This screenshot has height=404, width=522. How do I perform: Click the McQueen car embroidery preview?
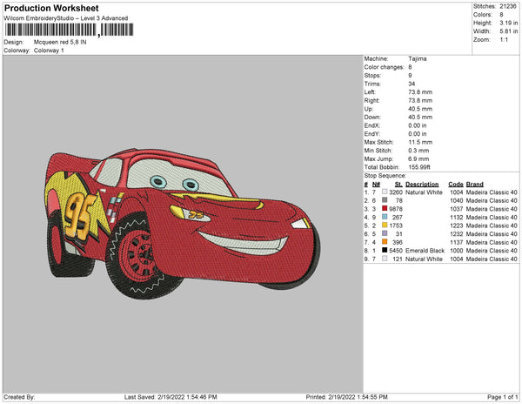(183, 224)
